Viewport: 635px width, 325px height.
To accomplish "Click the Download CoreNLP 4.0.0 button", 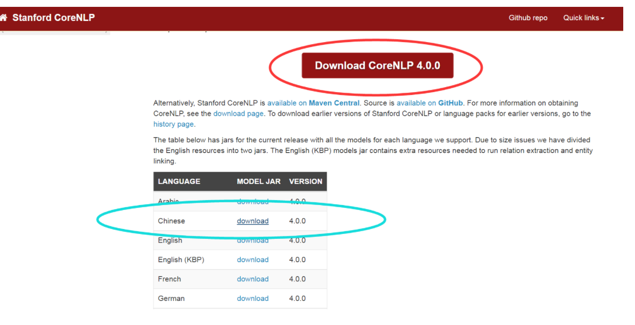I will tap(378, 66).
